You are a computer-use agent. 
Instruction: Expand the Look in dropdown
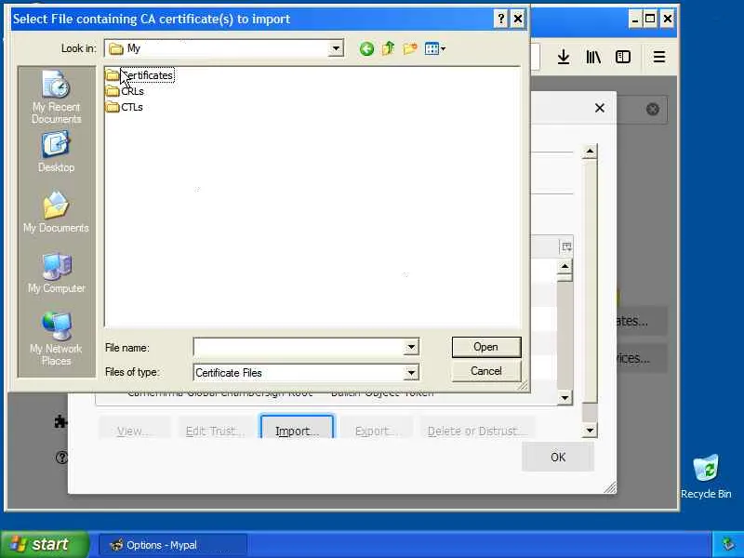(336, 48)
